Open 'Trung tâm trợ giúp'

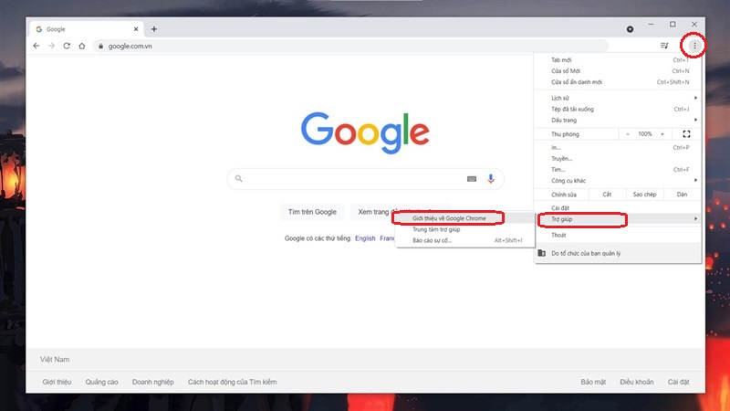464,229
